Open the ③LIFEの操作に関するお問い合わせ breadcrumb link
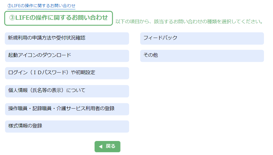This screenshot has height=155, width=273. (41, 5)
